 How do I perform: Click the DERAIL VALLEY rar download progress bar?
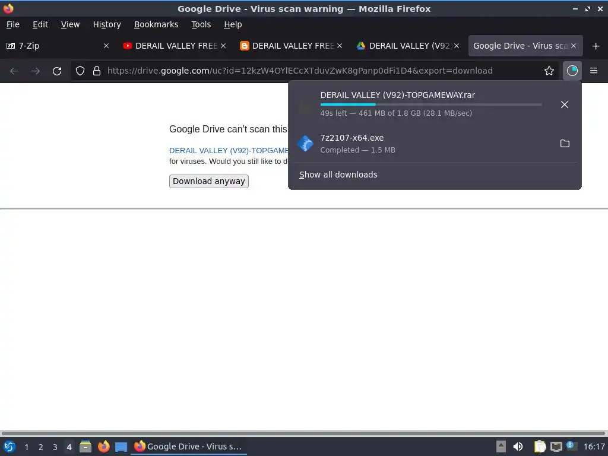tap(431, 104)
